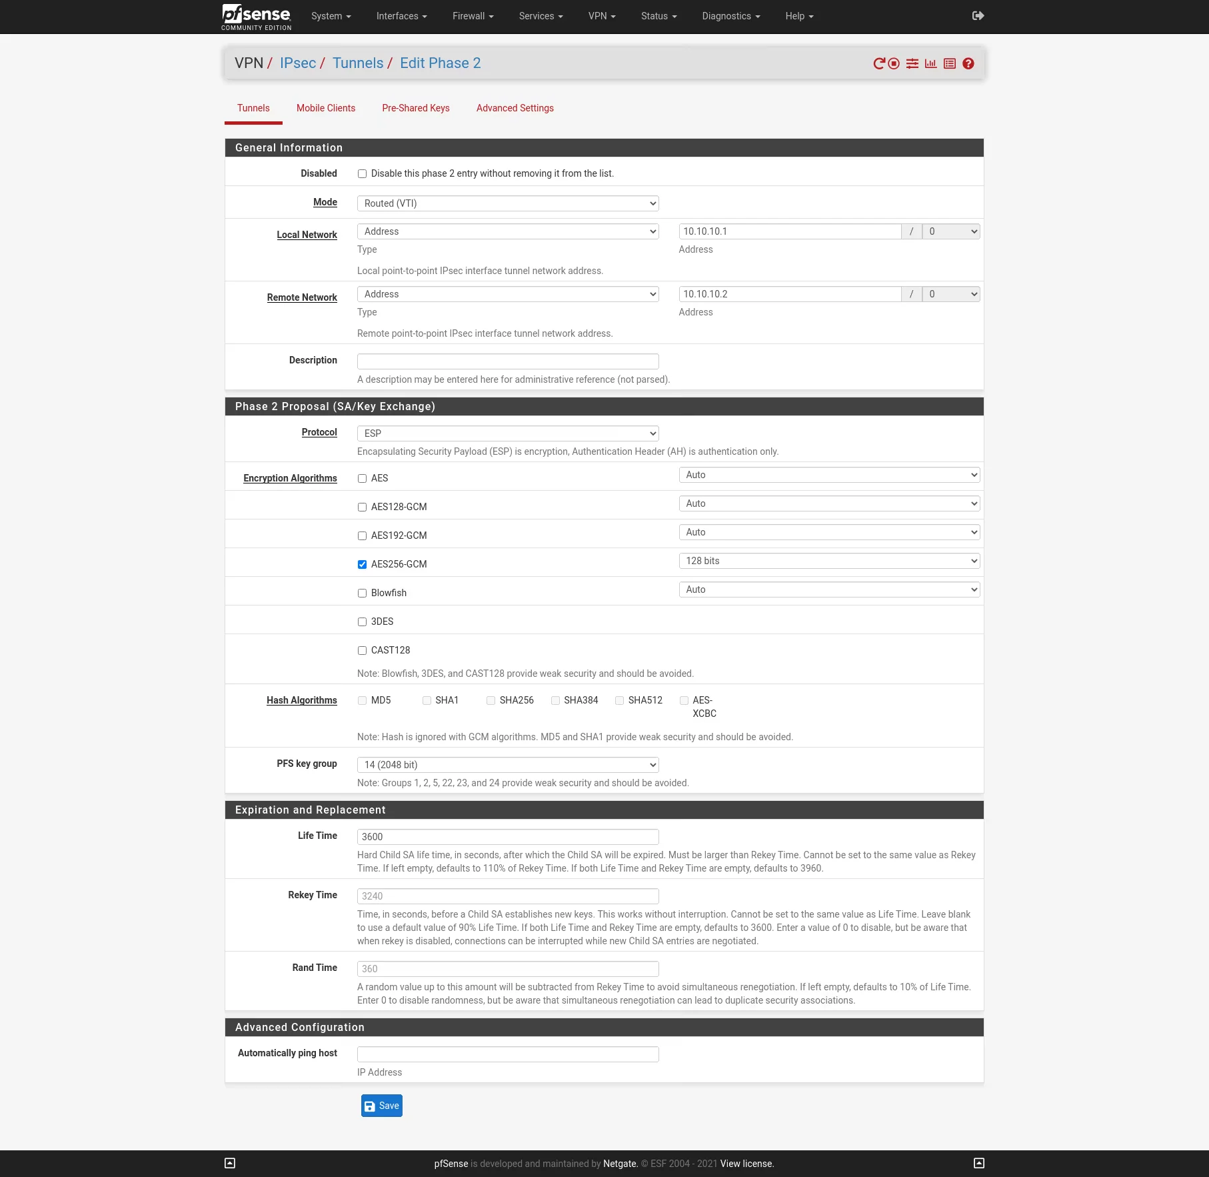Open the Firewall menu
Viewport: 1209px width, 1177px height.
click(x=473, y=16)
